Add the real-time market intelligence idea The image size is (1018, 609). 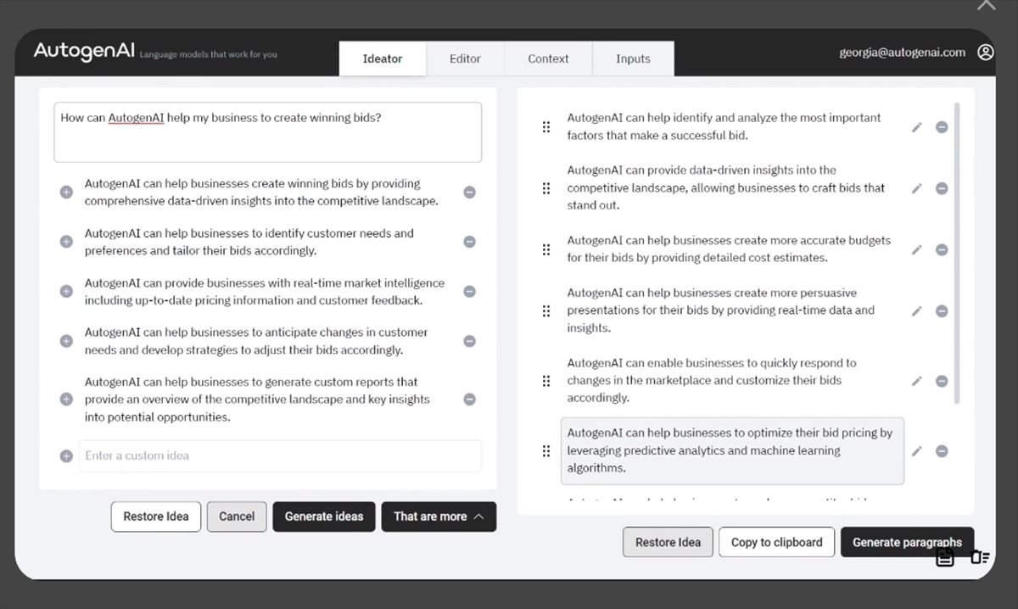tap(66, 292)
